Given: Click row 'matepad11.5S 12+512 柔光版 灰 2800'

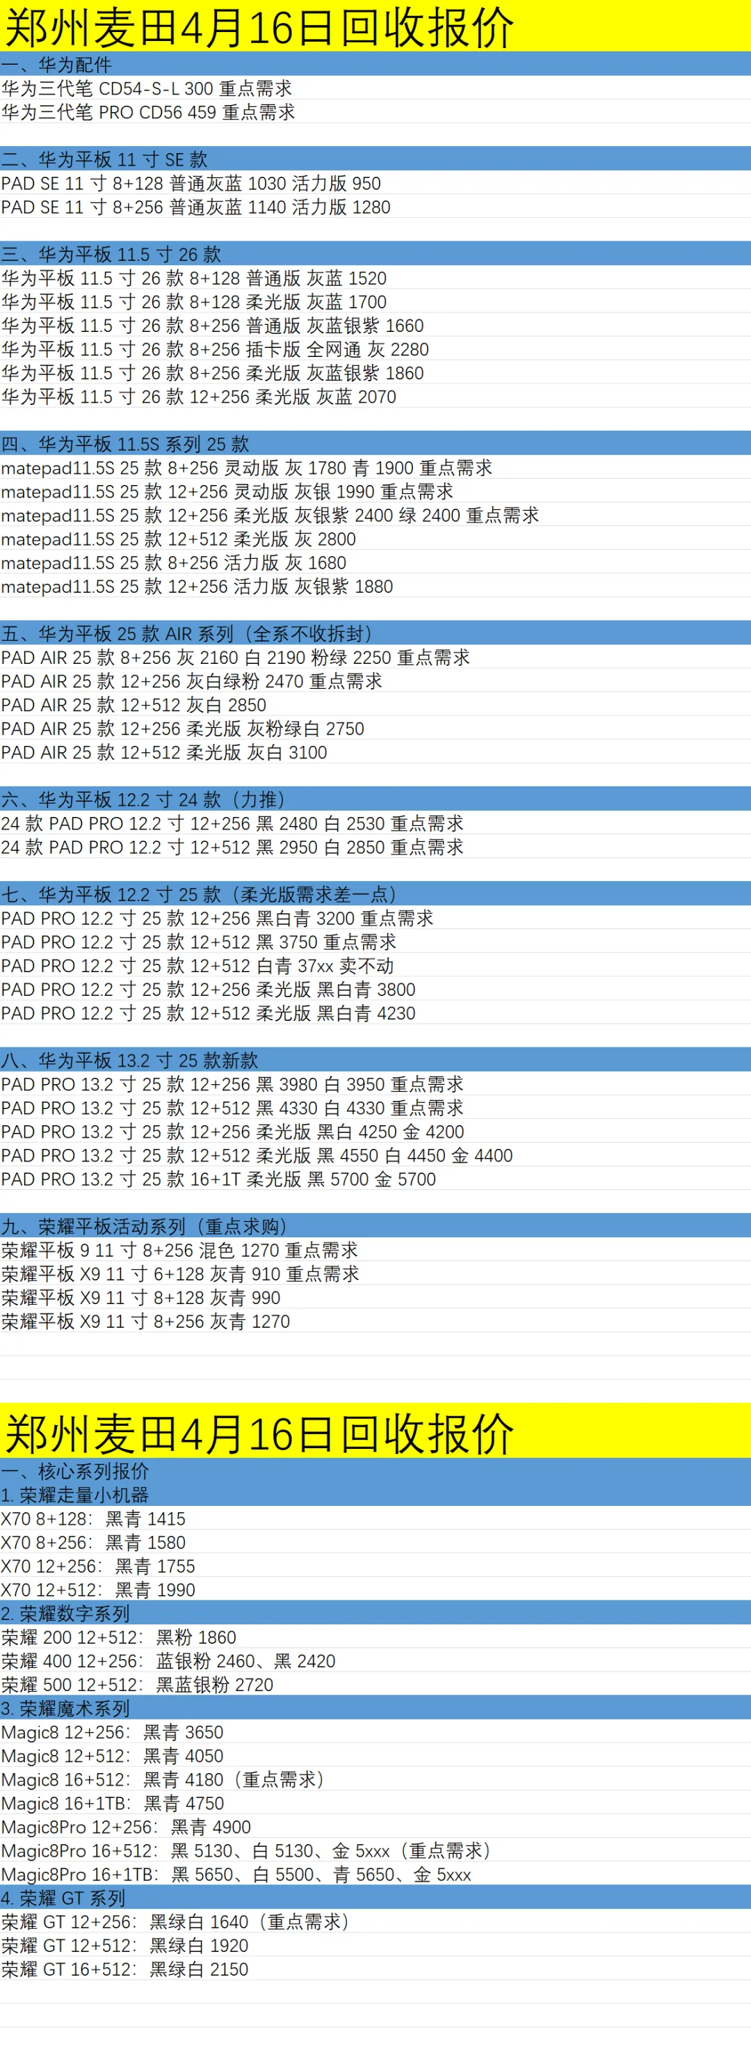Looking at the screenshot, I should [375, 539].
